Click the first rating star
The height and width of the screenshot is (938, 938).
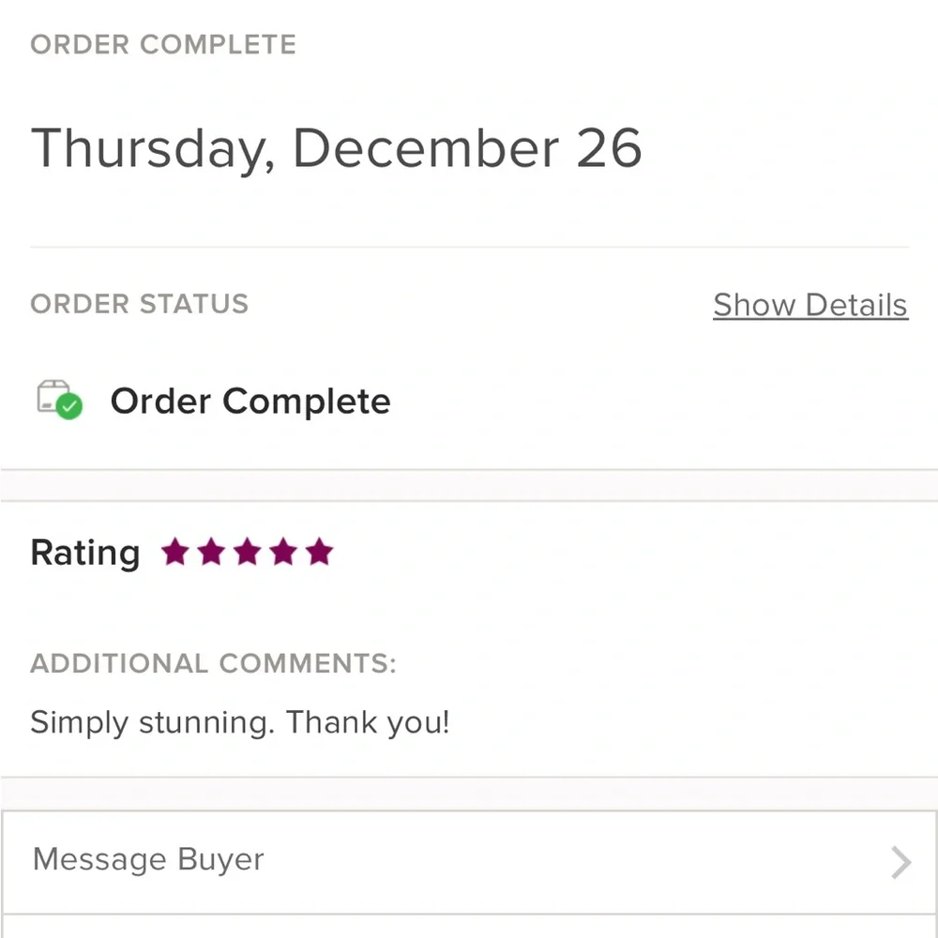(x=175, y=552)
